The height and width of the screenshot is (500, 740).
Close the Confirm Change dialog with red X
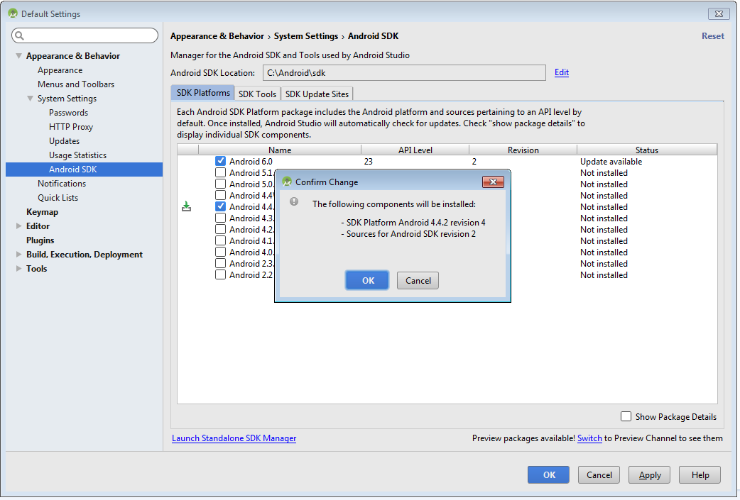pos(493,182)
